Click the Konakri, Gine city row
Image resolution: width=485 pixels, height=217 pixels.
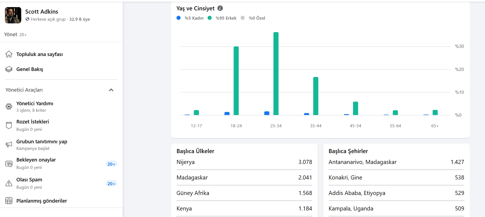pos(396,178)
